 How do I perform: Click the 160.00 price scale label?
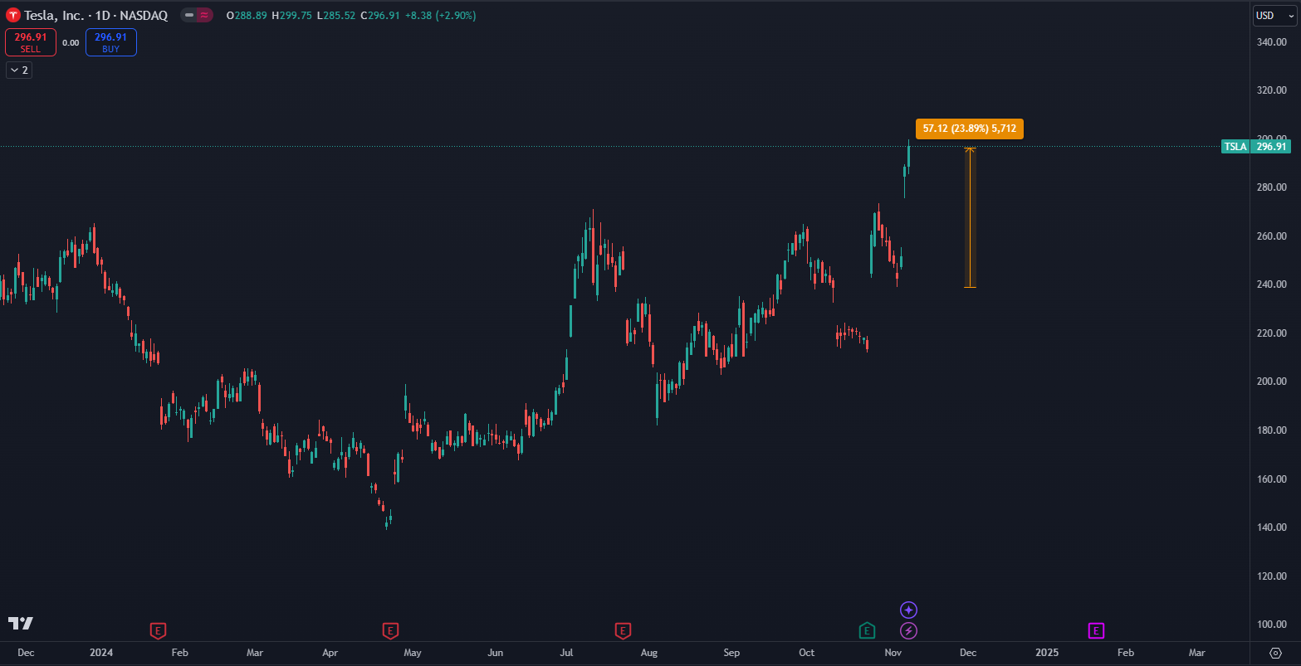1271,479
